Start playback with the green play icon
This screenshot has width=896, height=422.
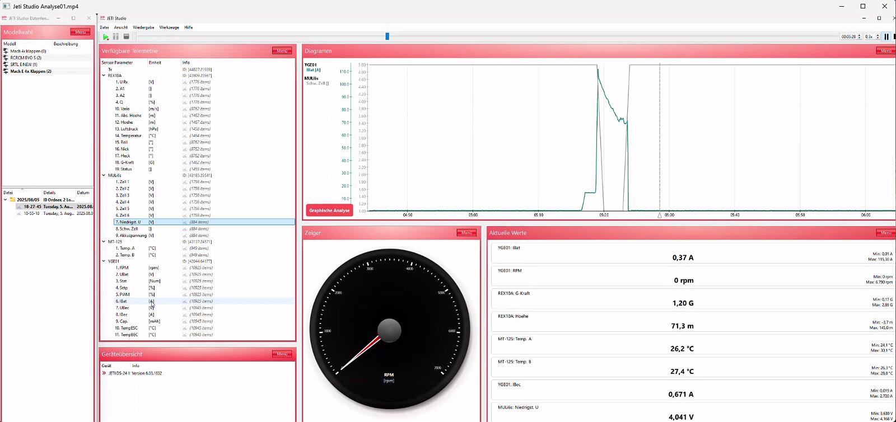[106, 37]
